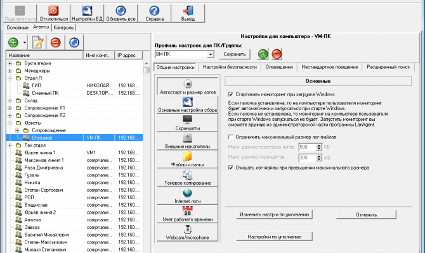Open profile dropdown ВМ-ПК
Screen dimensions: 425x253
pos(211,54)
